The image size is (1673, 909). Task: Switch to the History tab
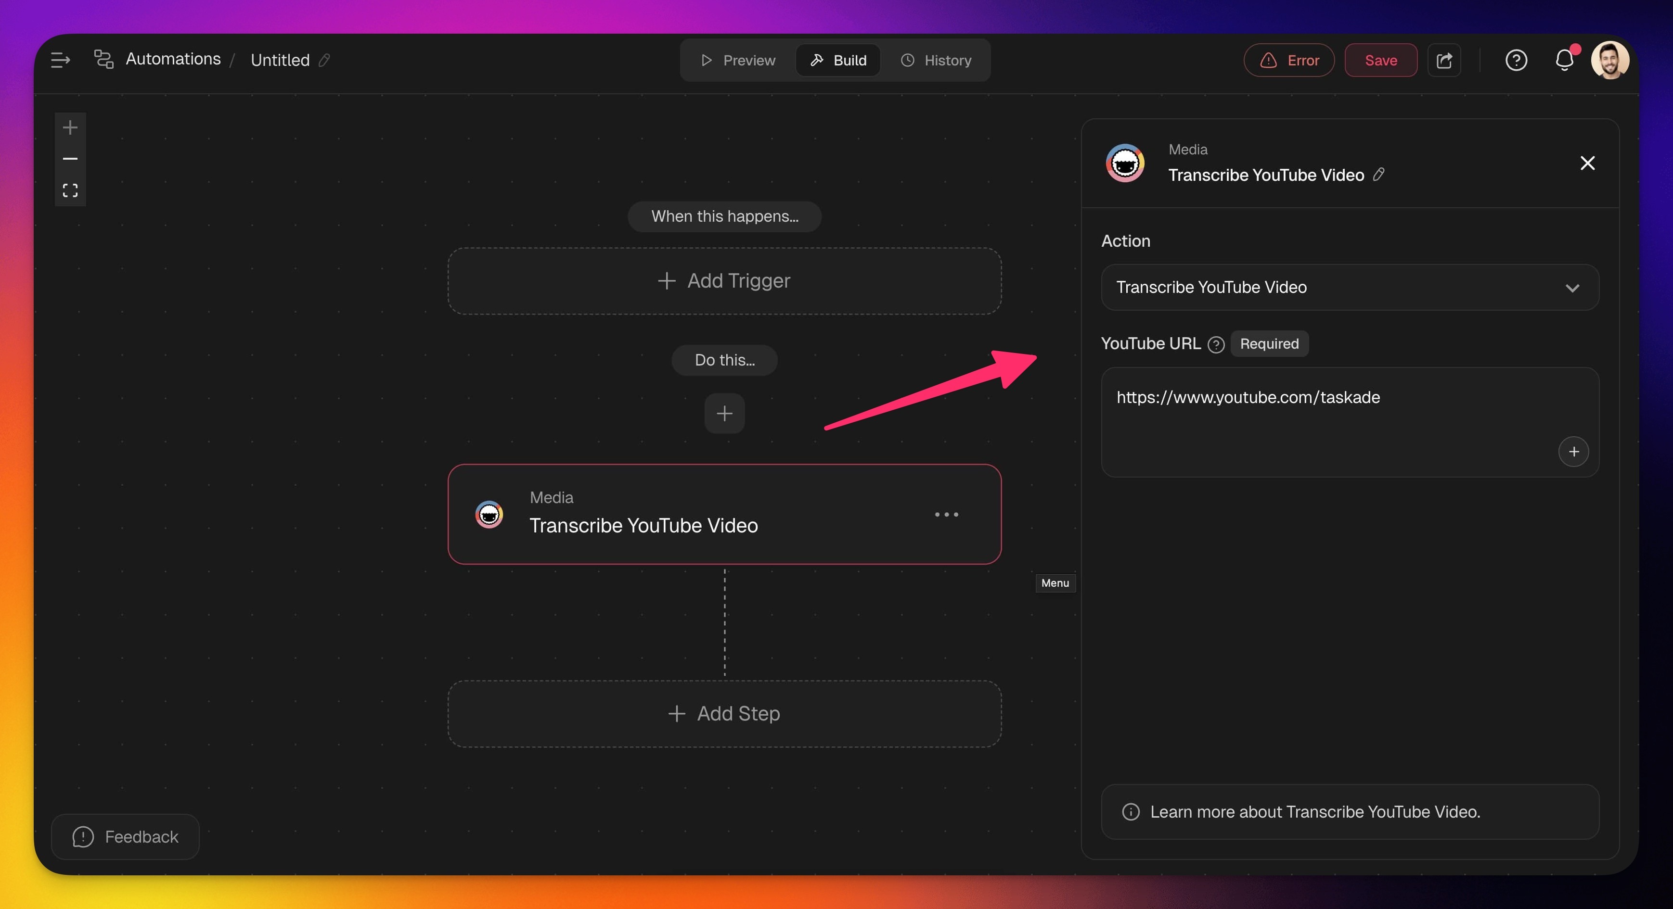[936, 60]
